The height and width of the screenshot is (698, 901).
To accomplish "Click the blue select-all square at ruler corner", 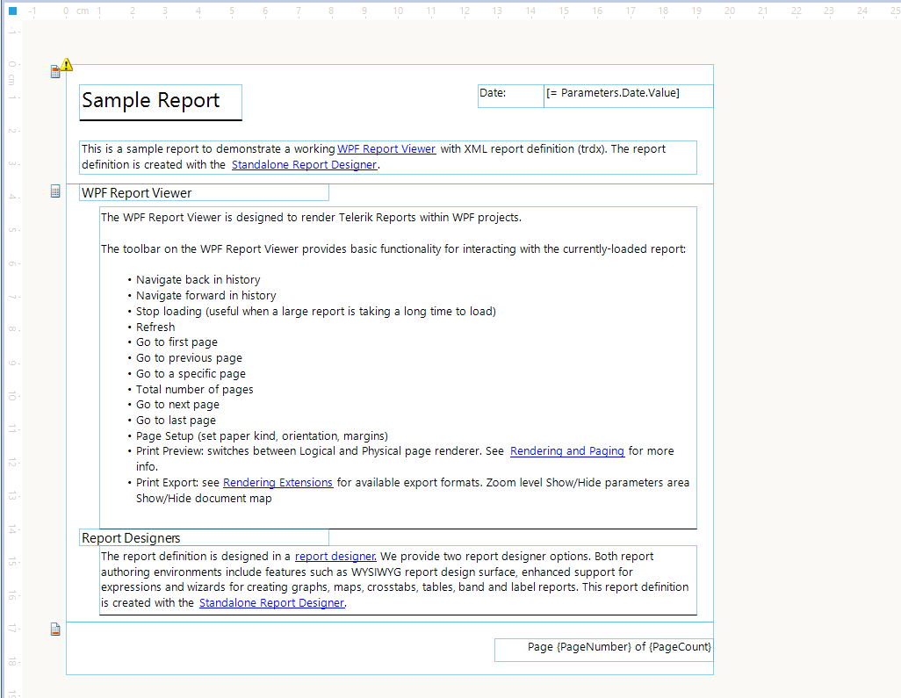I will tap(12, 11).
